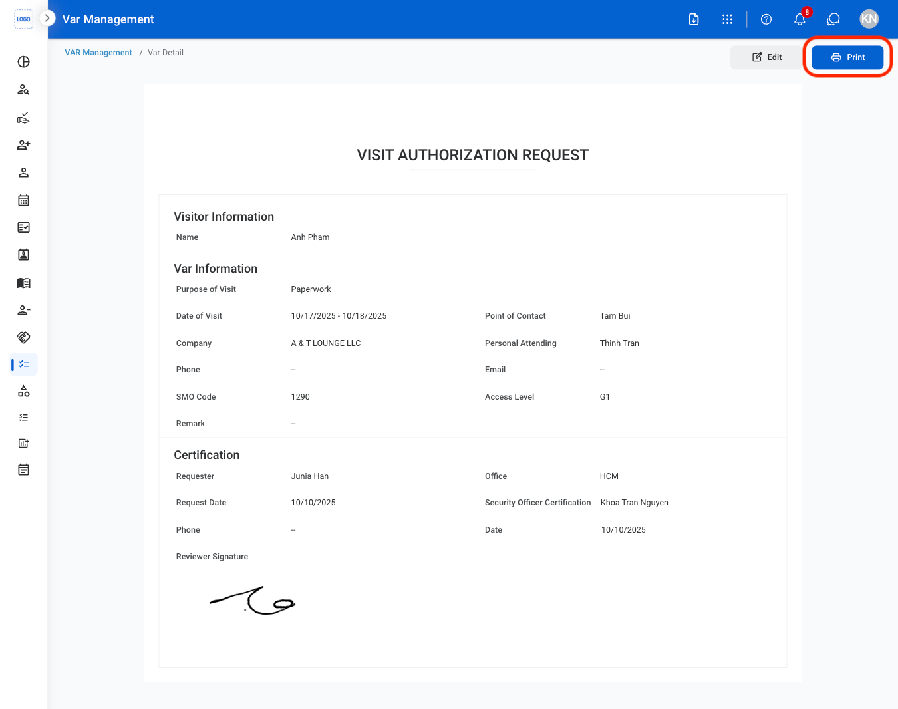Open the remove person sidebar icon
The height and width of the screenshot is (709, 898).
23,310
